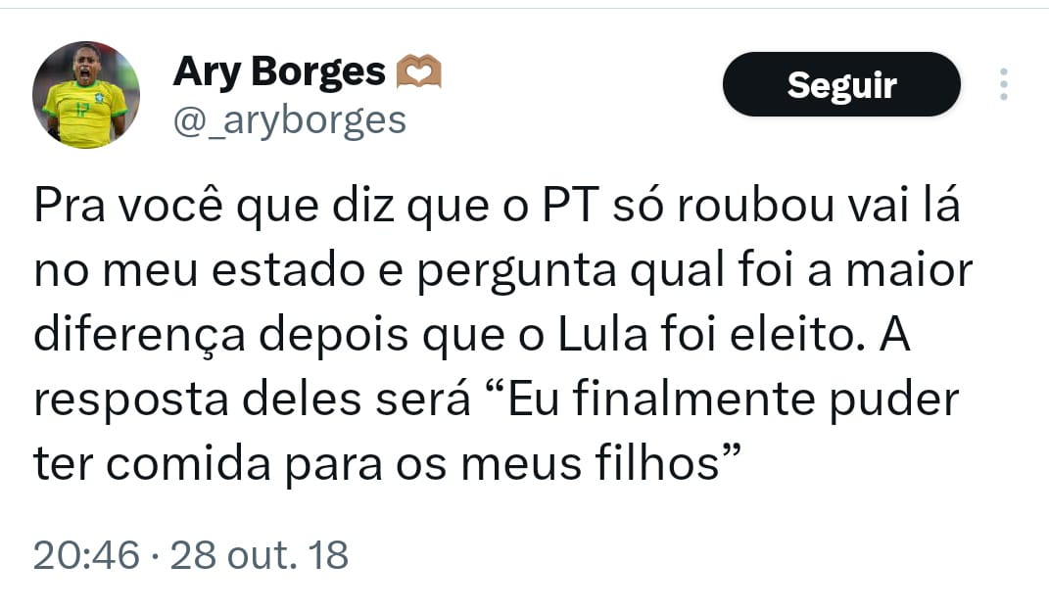Click the word "roubou" in the tweet
The height and width of the screenshot is (611, 1049).
(x=756, y=206)
